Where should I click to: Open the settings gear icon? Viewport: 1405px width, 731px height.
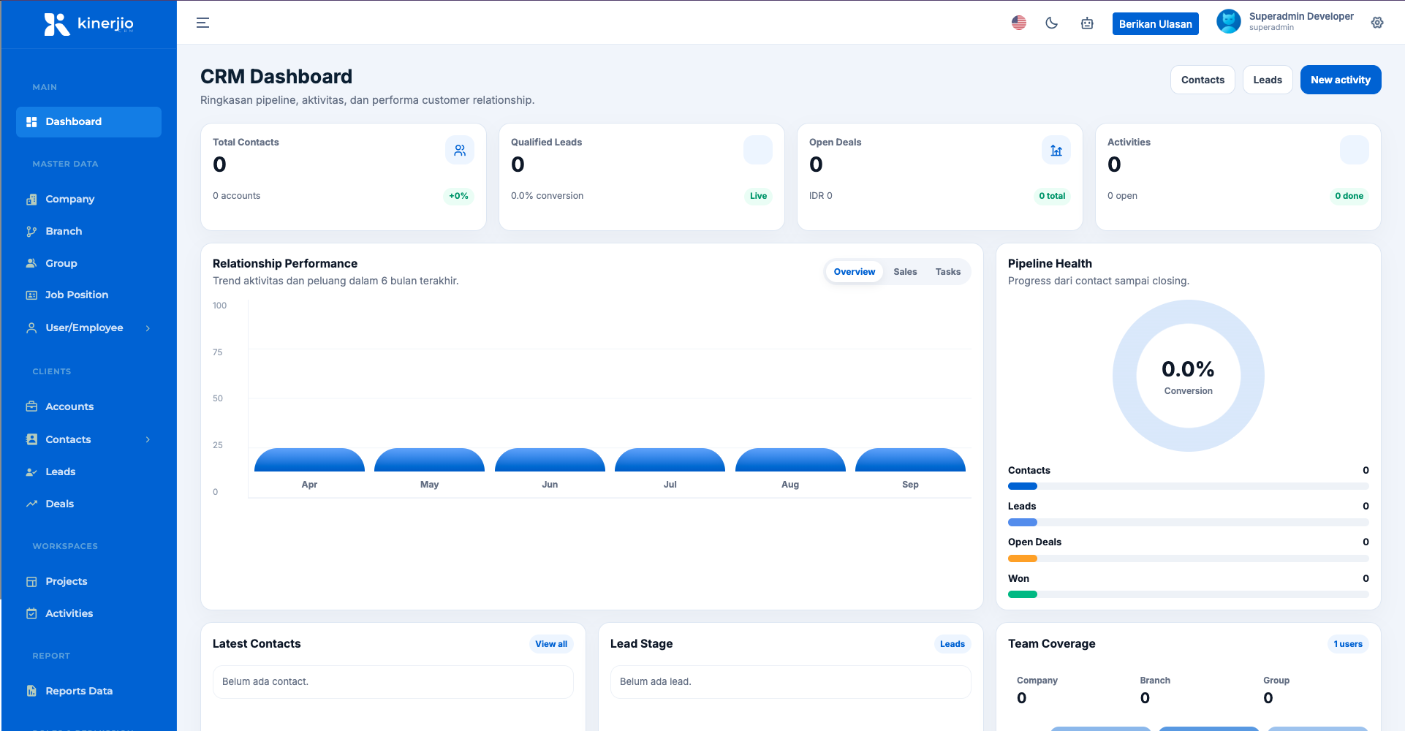pos(1377,23)
